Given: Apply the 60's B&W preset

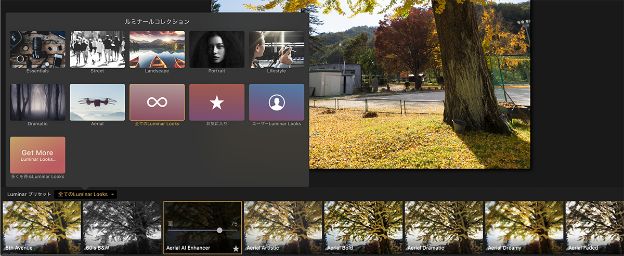Looking at the screenshot, I should pyautogui.click(x=122, y=226).
